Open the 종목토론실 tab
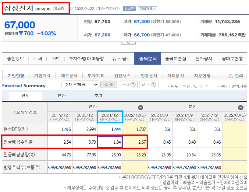Viewport: 249px width, 192px height. (x=176, y=59)
